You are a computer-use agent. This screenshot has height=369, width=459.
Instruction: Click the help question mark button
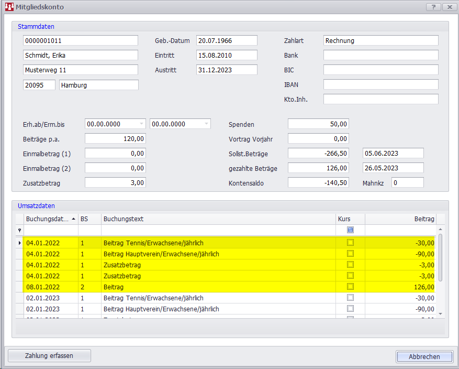coord(433,7)
